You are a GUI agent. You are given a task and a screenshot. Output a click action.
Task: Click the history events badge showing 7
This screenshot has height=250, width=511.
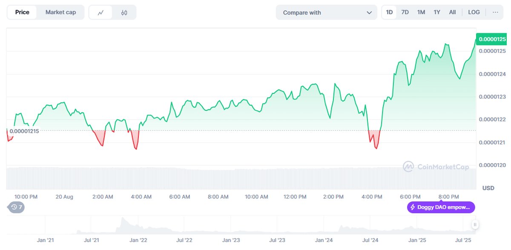[17, 207]
